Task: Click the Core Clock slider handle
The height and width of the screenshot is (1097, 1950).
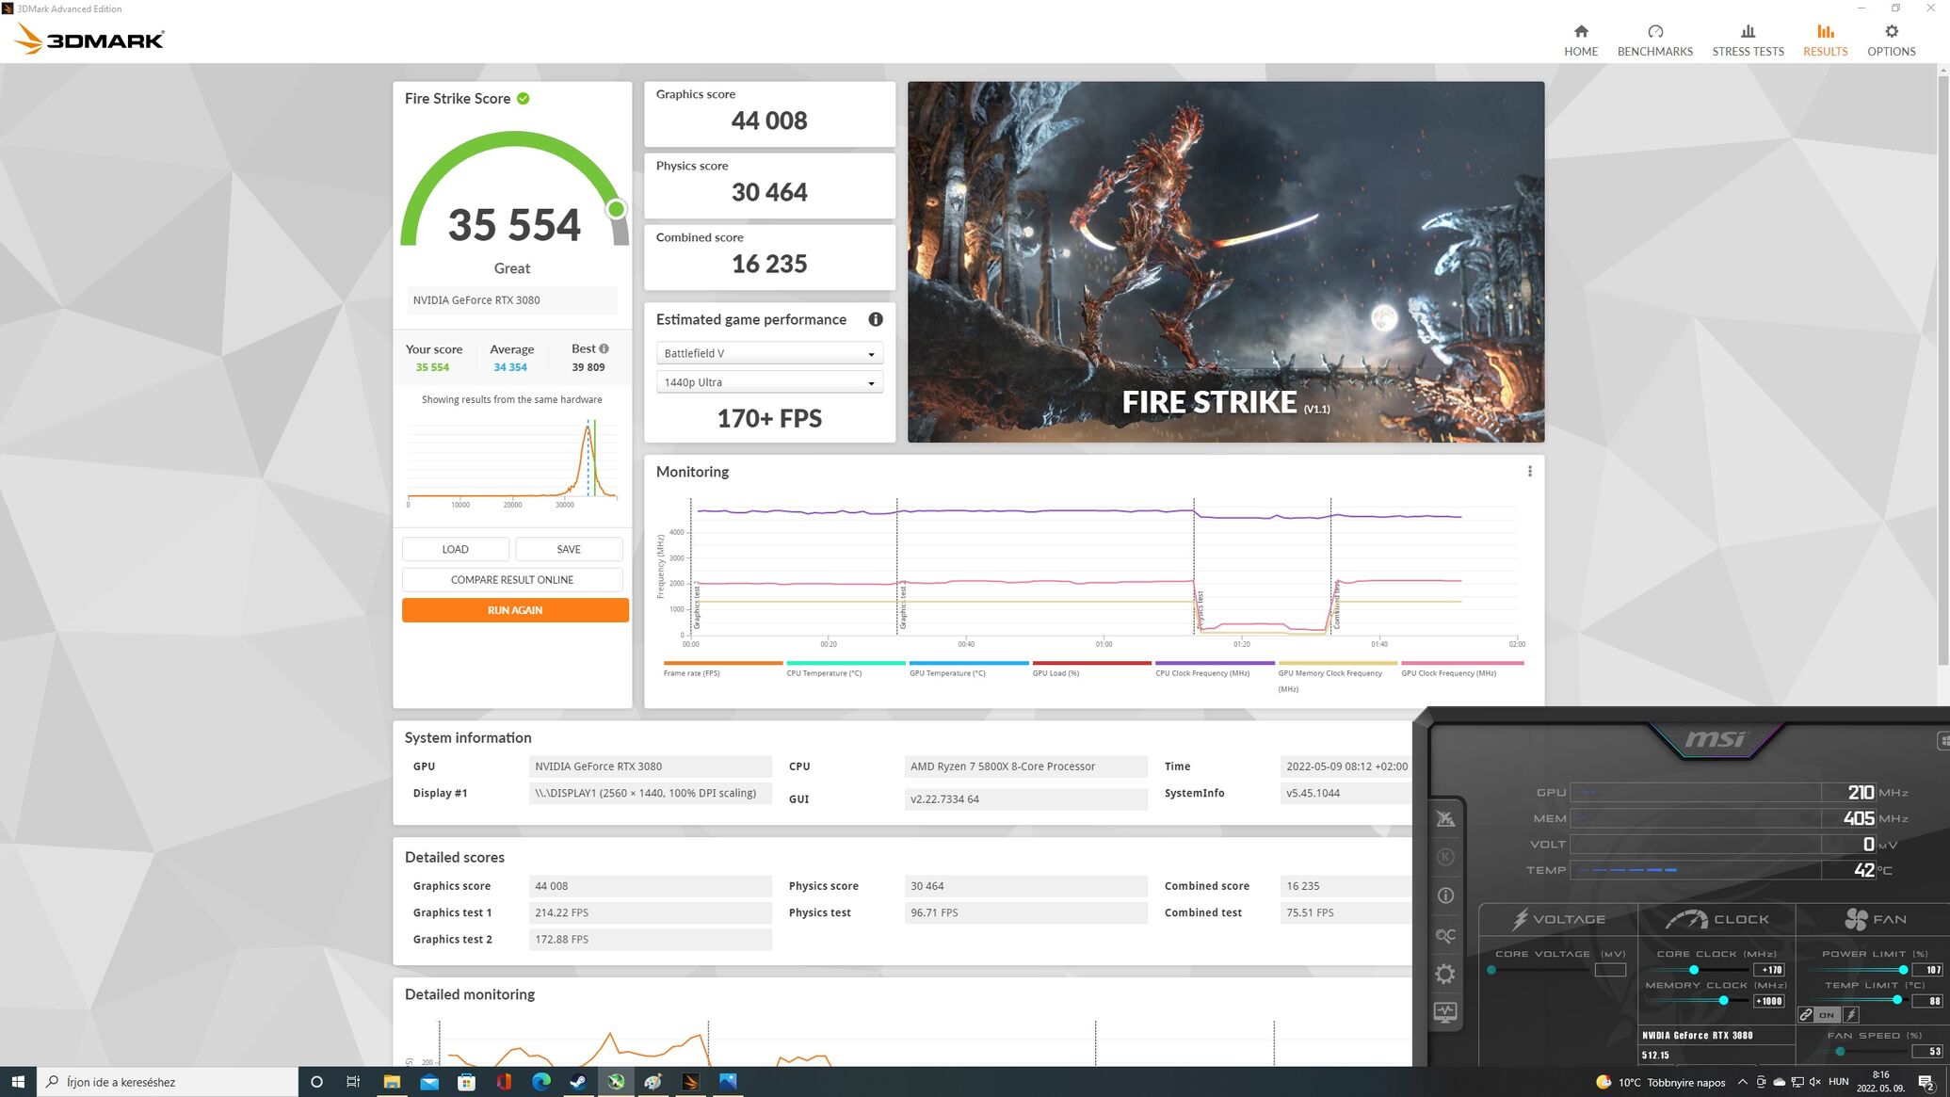Action: [x=1693, y=970]
